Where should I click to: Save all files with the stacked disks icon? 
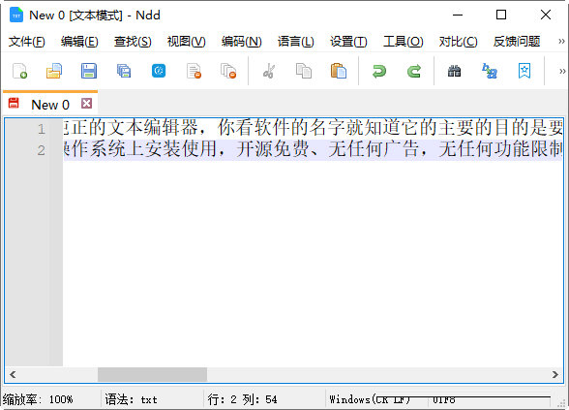124,71
